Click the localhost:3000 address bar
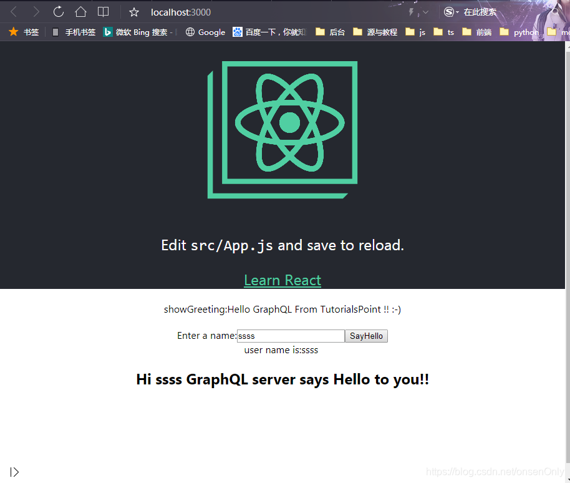 (x=181, y=12)
